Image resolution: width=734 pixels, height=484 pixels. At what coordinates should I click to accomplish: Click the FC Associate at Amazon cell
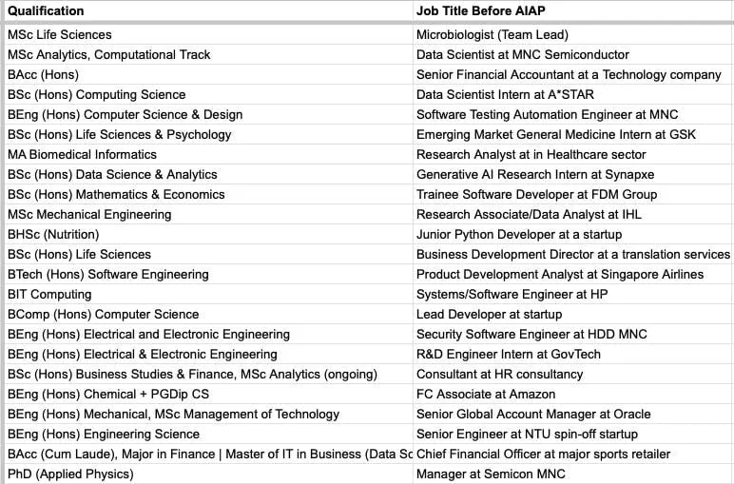pos(573,394)
